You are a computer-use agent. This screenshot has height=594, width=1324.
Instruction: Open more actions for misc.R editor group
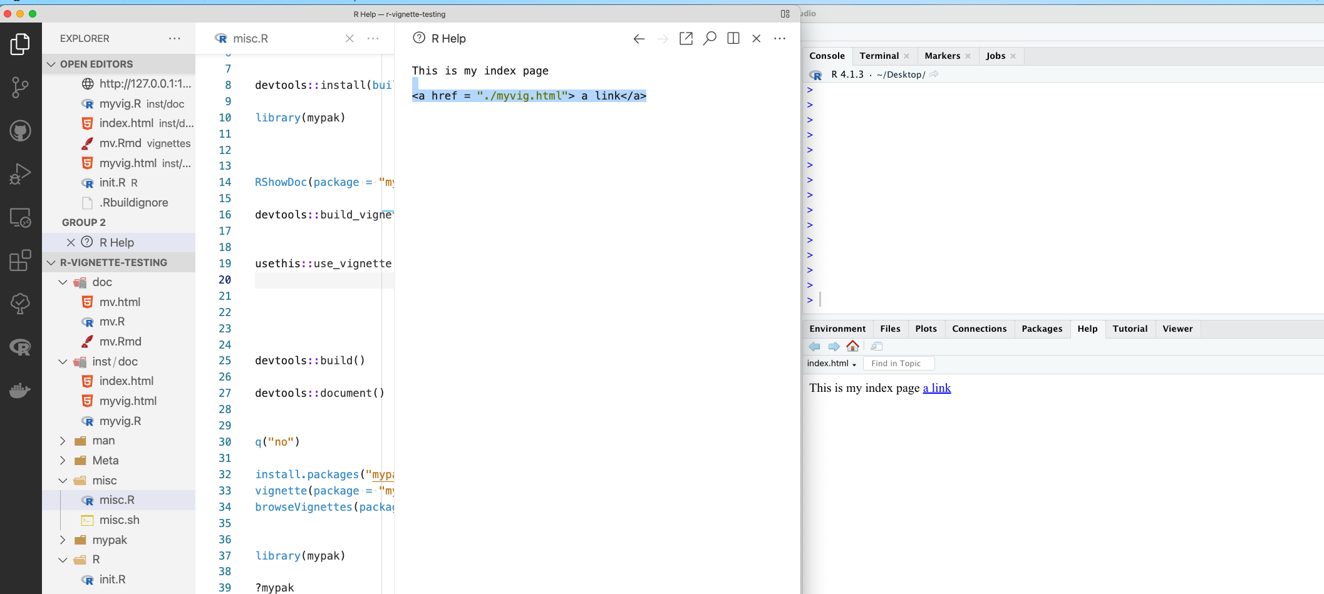(373, 38)
